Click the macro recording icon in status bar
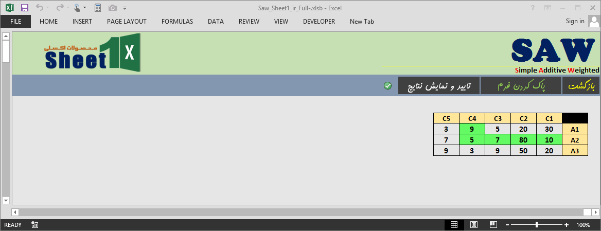The image size is (601, 231). (x=35, y=225)
